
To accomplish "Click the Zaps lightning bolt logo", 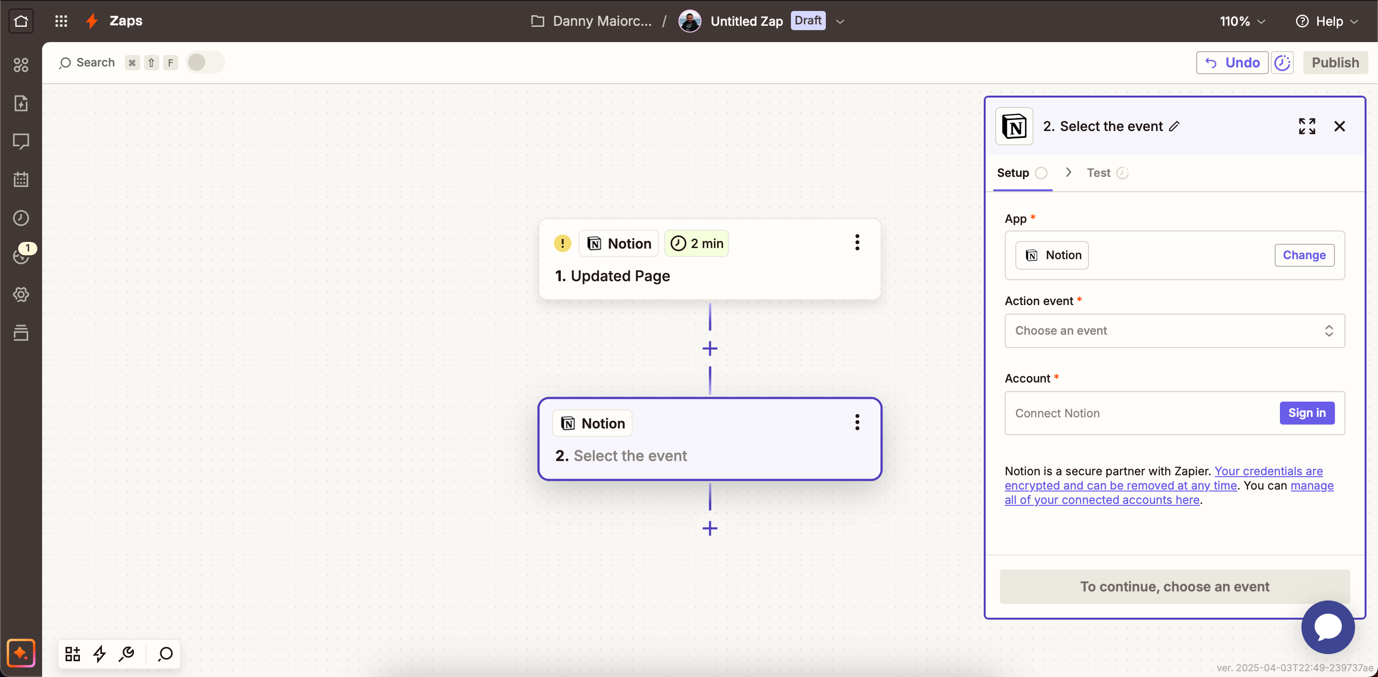I will [x=92, y=21].
